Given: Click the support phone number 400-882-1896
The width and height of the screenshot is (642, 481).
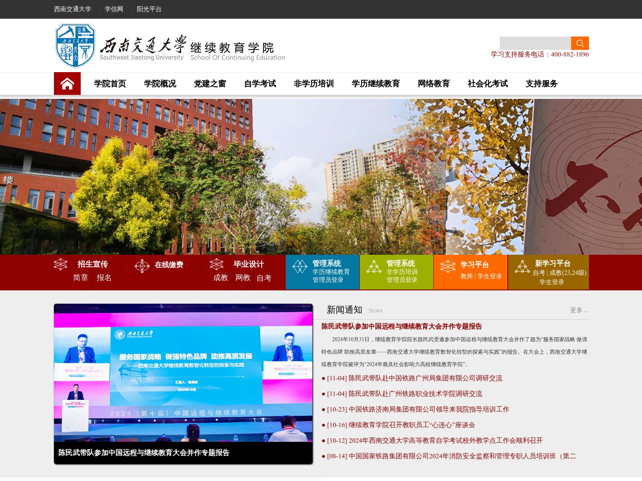Looking at the screenshot, I should (x=570, y=54).
